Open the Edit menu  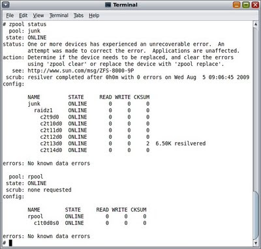tap(23, 16)
